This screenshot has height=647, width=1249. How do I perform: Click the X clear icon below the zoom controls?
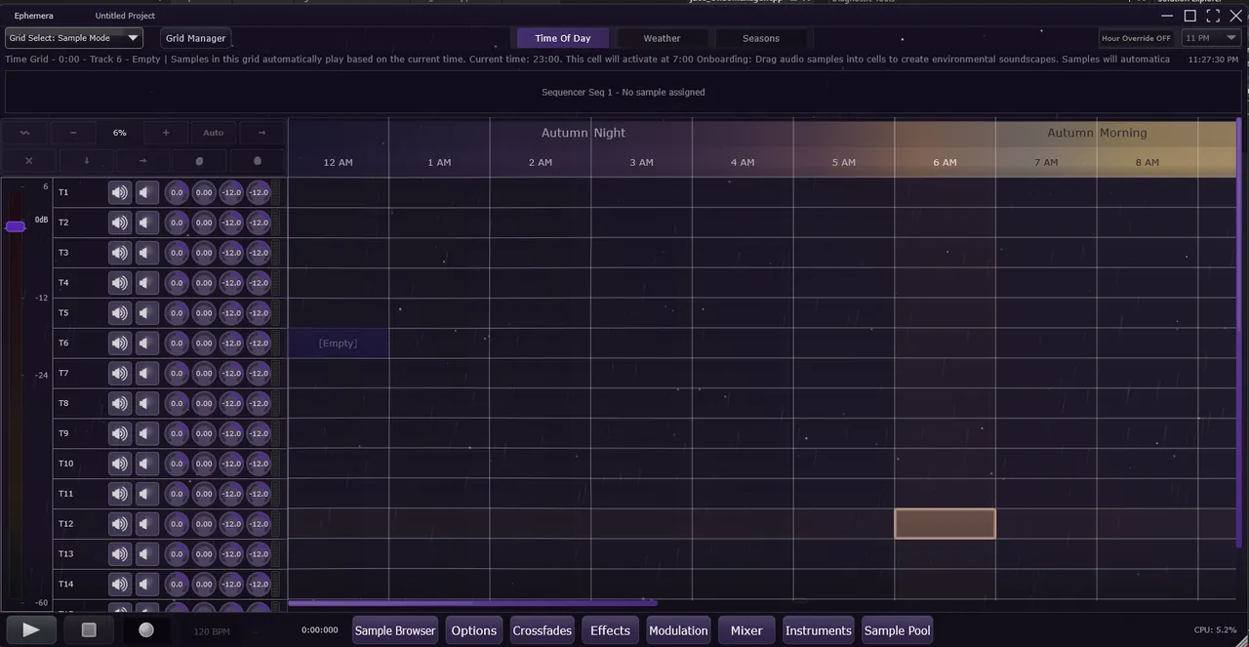click(28, 160)
